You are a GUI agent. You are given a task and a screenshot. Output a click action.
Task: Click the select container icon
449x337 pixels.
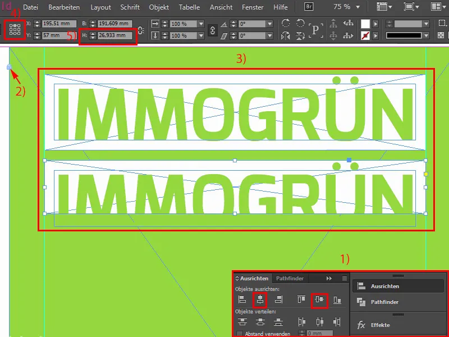[333, 23]
